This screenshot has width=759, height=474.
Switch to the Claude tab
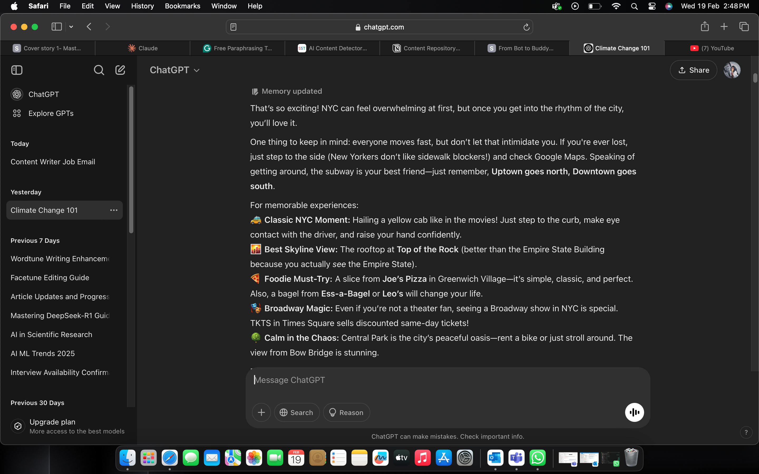tap(143, 48)
